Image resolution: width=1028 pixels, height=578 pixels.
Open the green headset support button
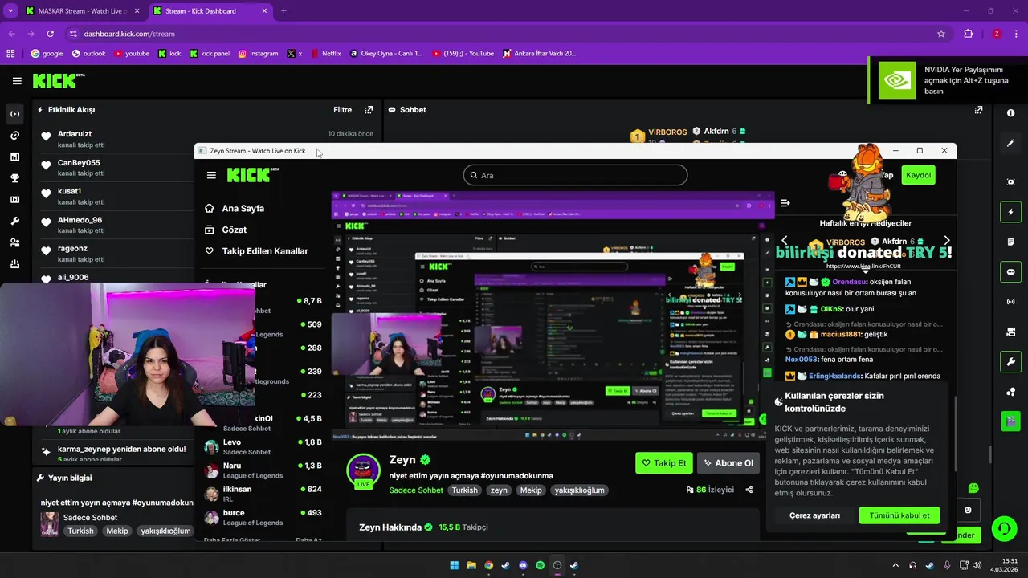[1004, 528]
